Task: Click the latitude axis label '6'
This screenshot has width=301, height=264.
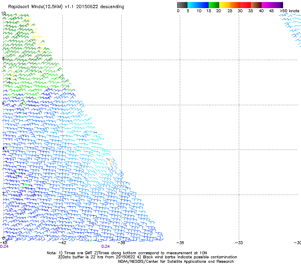Action: [x=3, y=104]
